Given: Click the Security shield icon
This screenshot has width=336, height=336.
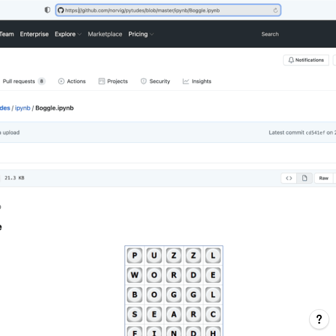Looking at the screenshot, I should click(143, 81).
